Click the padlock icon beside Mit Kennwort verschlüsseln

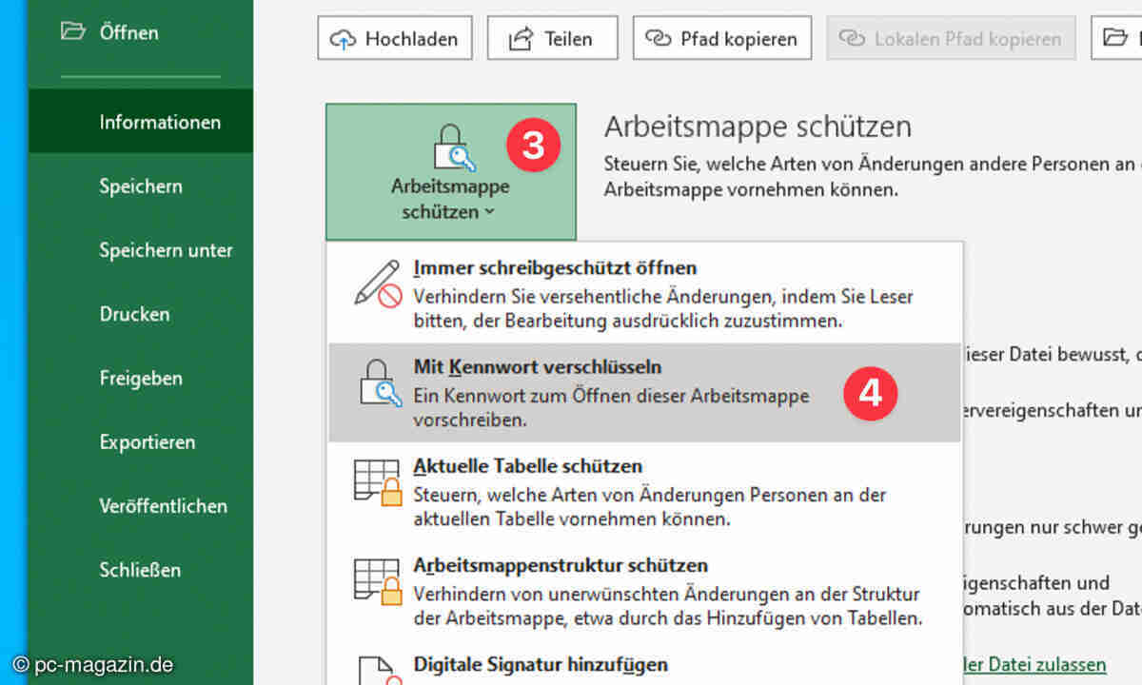(378, 382)
